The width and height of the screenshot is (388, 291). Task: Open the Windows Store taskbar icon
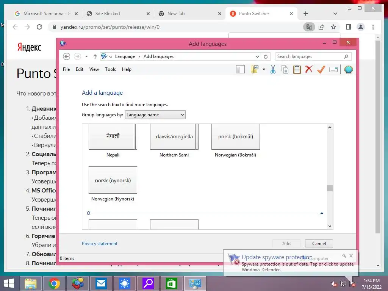coord(171,283)
